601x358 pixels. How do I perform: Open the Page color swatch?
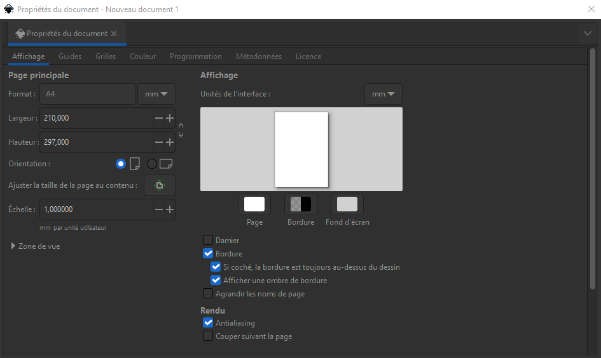click(x=254, y=204)
